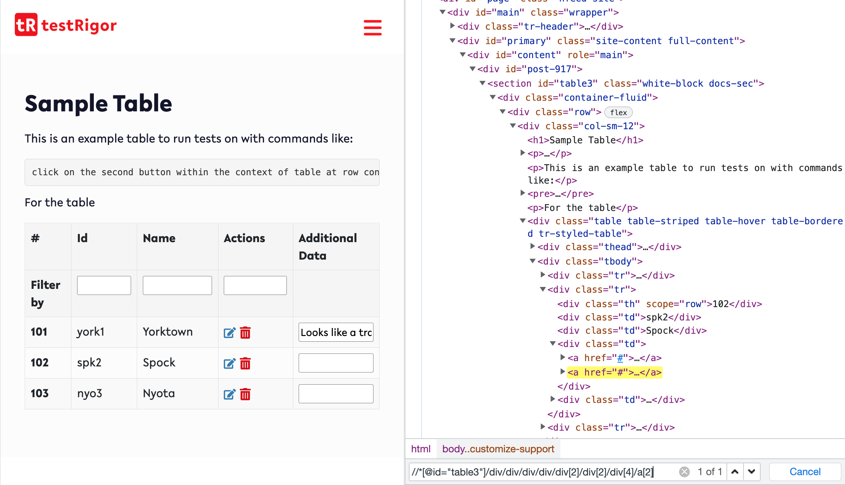Select the html breadcrumb item

coord(421,449)
